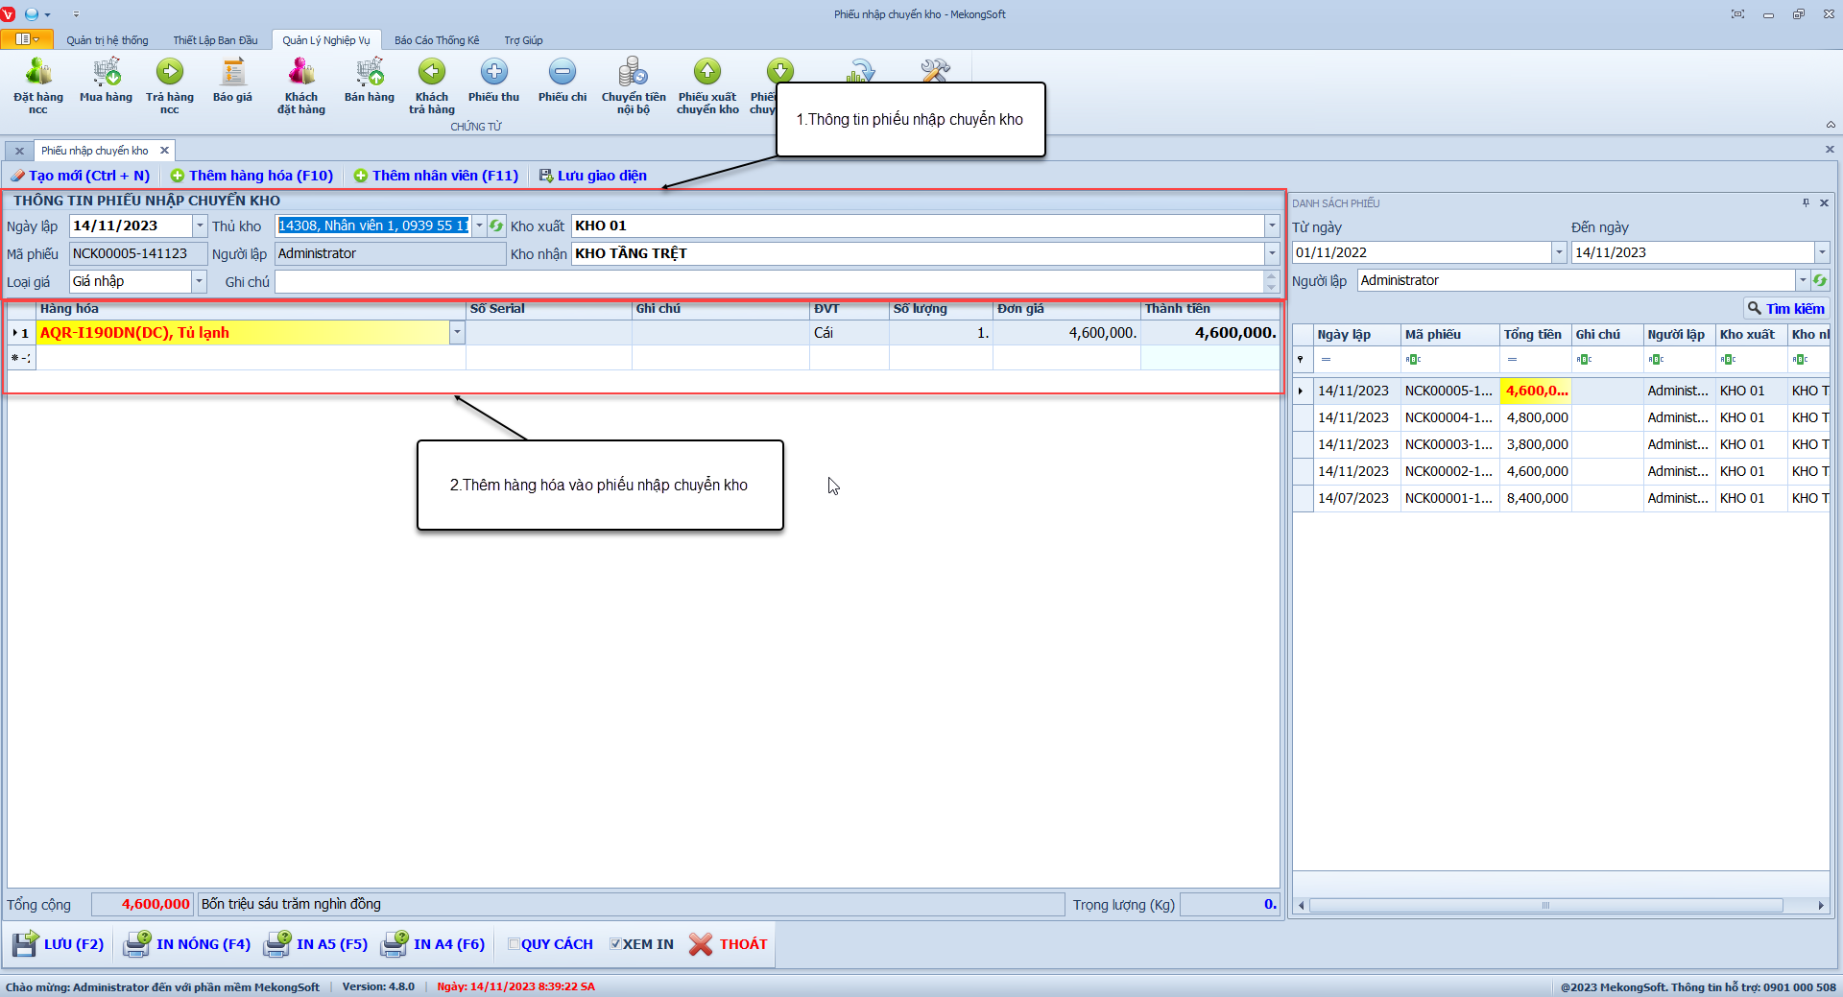Image resolution: width=1843 pixels, height=997 pixels.
Task: Expand the Kho xuất dropdown
Action: pyautogui.click(x=1272, y=226)
